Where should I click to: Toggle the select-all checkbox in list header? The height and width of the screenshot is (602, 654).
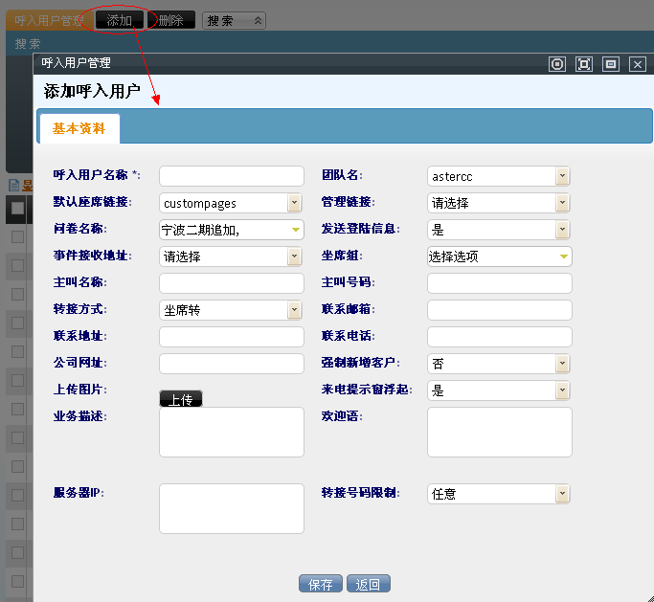click(17, 208)
